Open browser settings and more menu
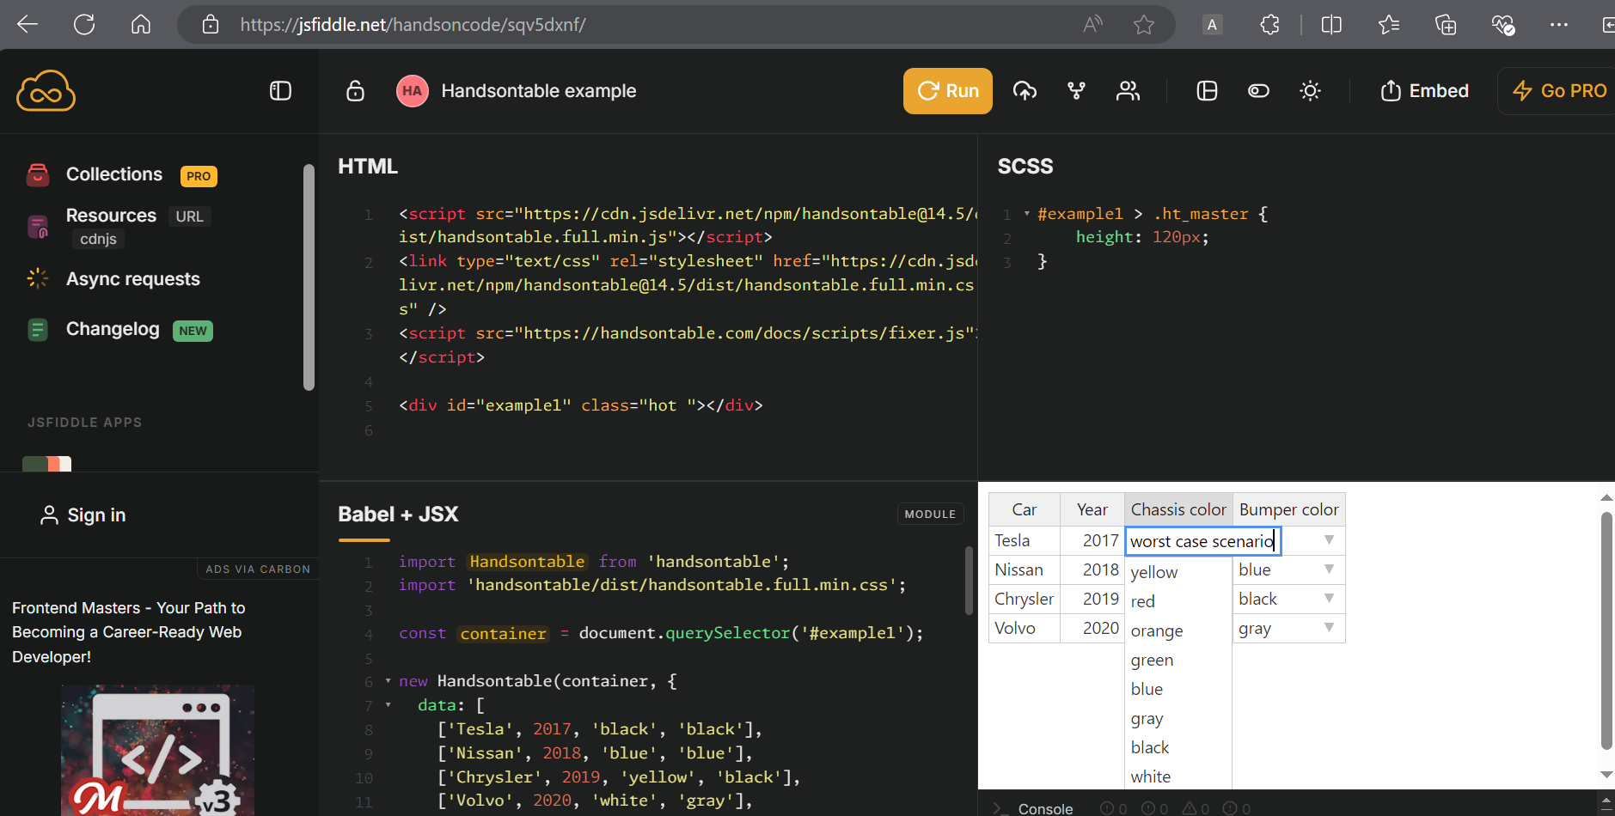Screen dimensions: 1615x816 [1559, 24]
